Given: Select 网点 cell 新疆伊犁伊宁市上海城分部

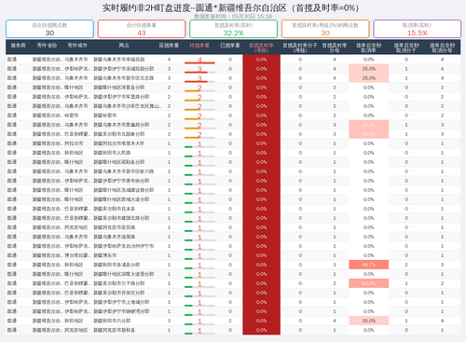Looking at the screenshot, I should 121,302.
